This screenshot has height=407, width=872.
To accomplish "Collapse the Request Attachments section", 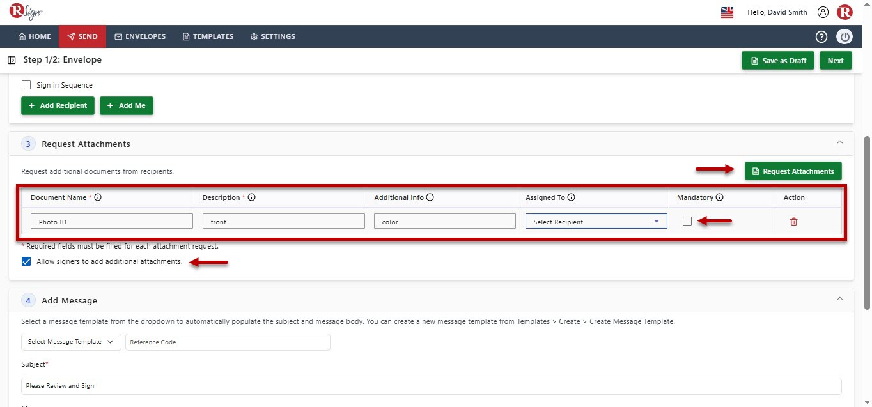I will (840, 142).
